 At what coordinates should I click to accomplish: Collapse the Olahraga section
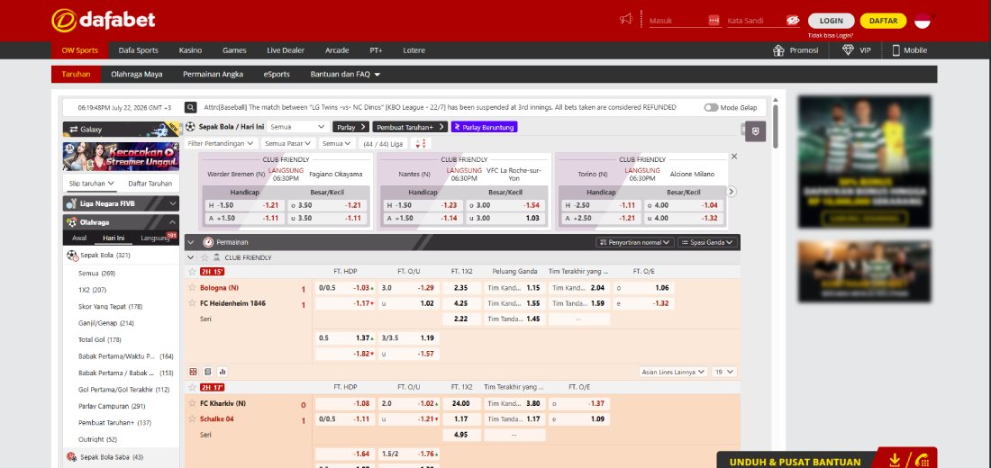tap(122, 222)
